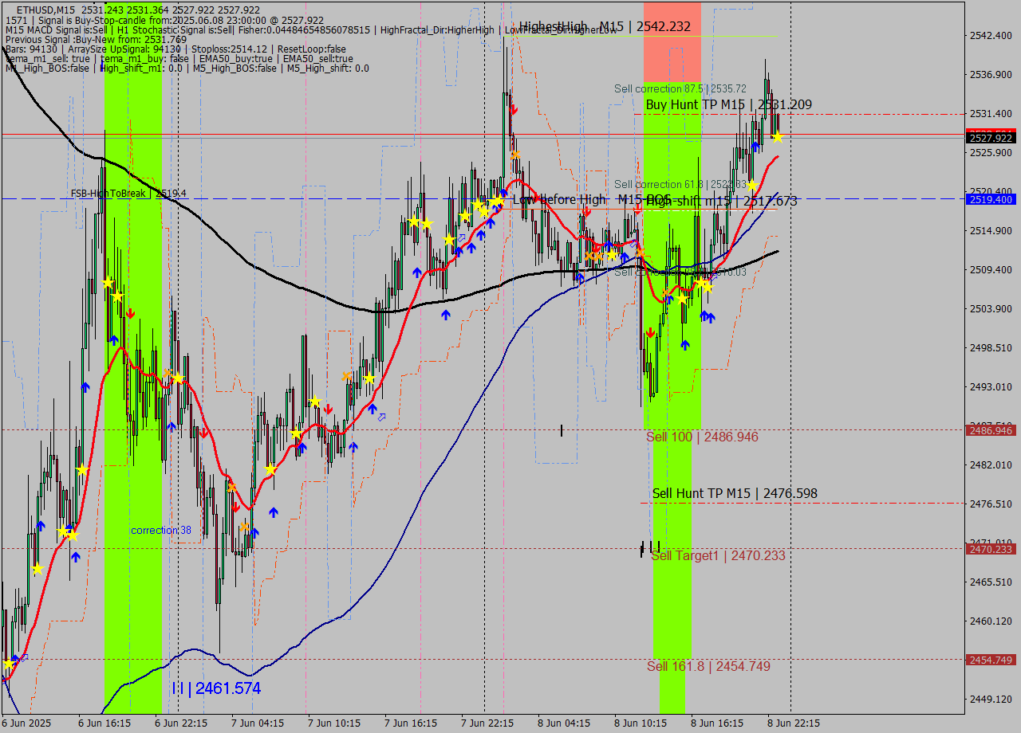Toggle the tema_m1_sell: true indicator flag
1021x733 pixels.
[x=45, y=58]
